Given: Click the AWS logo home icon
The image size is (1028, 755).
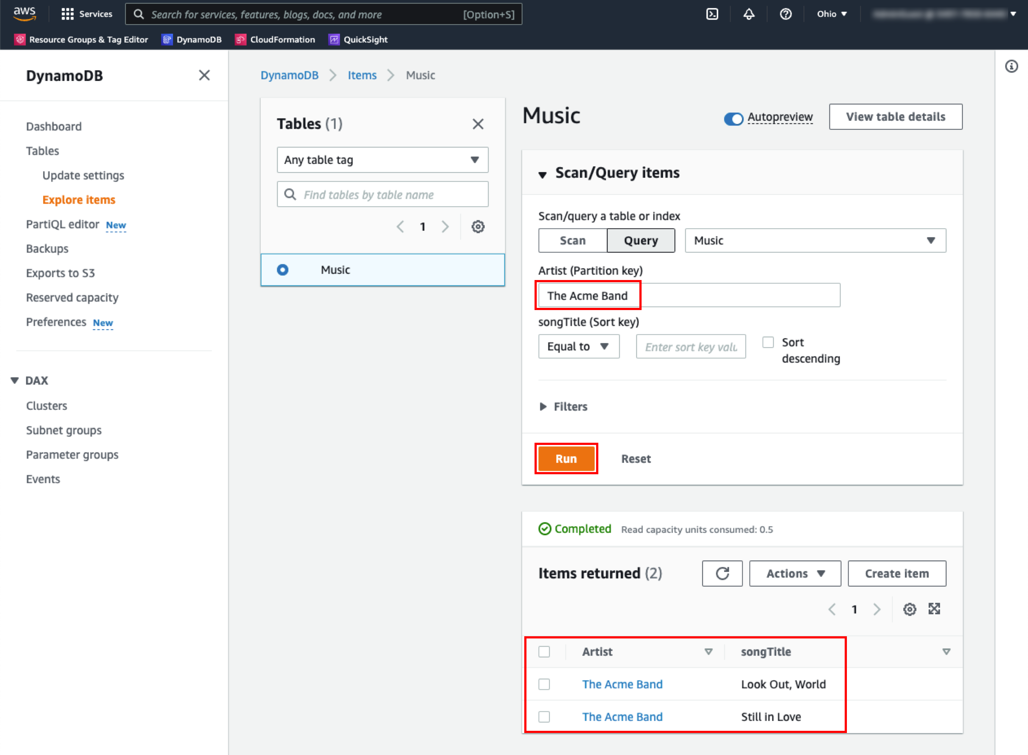Looking at the screenshot, I should (x=24, y=14).
